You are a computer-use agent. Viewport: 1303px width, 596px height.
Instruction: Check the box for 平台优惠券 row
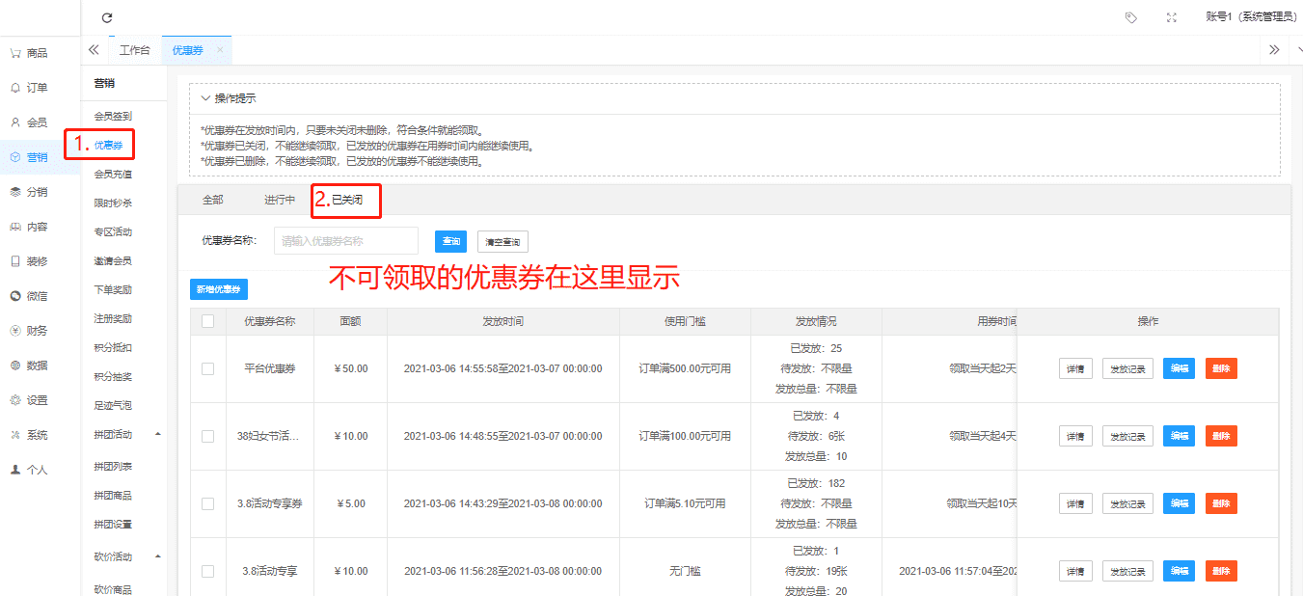(207, 368)
